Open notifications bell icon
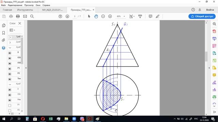 pos(200,10)
